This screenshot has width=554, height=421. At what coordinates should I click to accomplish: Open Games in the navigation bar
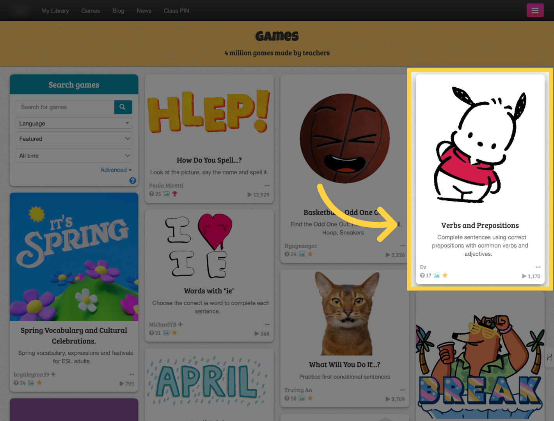(x=91, y=11)
